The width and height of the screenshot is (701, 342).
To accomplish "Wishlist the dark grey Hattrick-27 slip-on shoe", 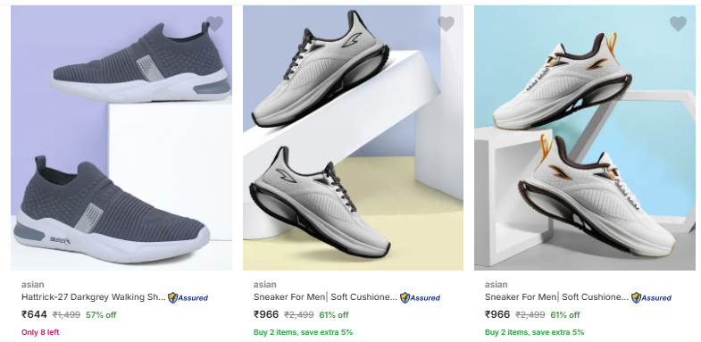I will coord(214,24).
